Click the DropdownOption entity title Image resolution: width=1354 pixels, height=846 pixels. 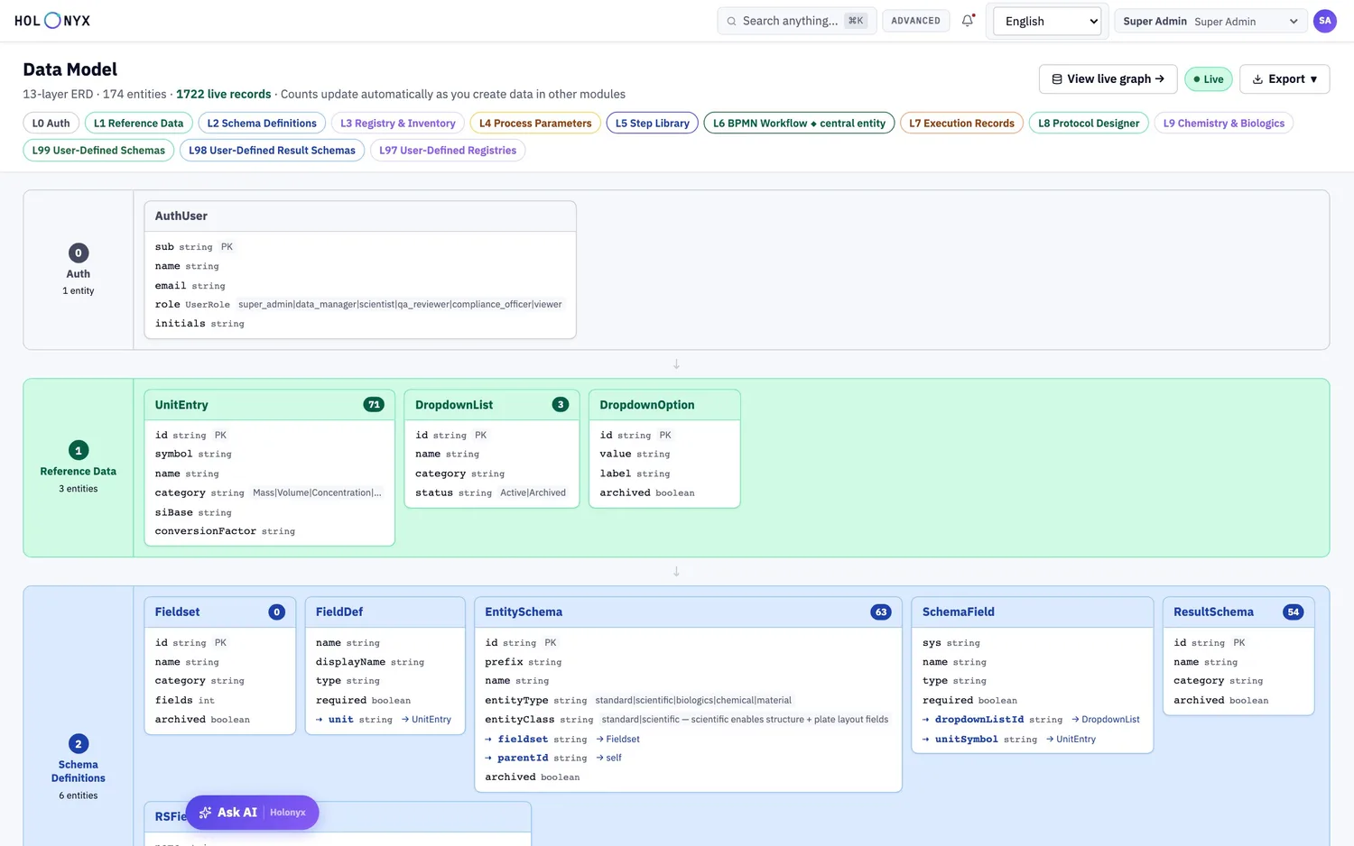pos(647,405)
